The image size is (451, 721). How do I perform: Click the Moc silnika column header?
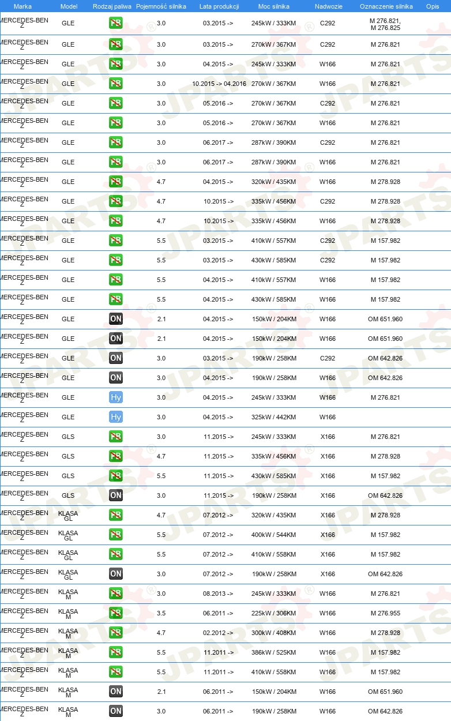[x=274, y=6]
